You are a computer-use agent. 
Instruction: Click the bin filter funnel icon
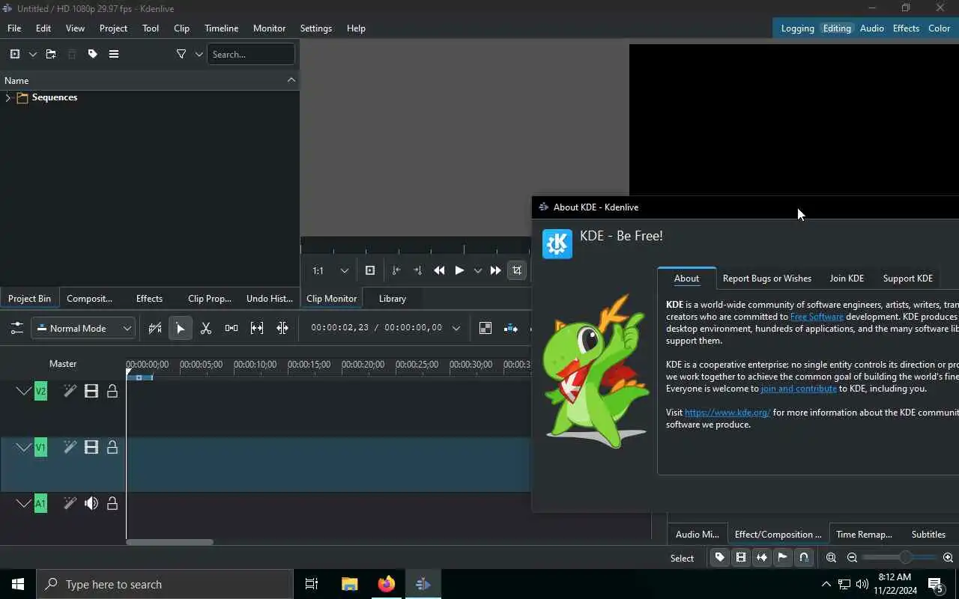point(181,54)
